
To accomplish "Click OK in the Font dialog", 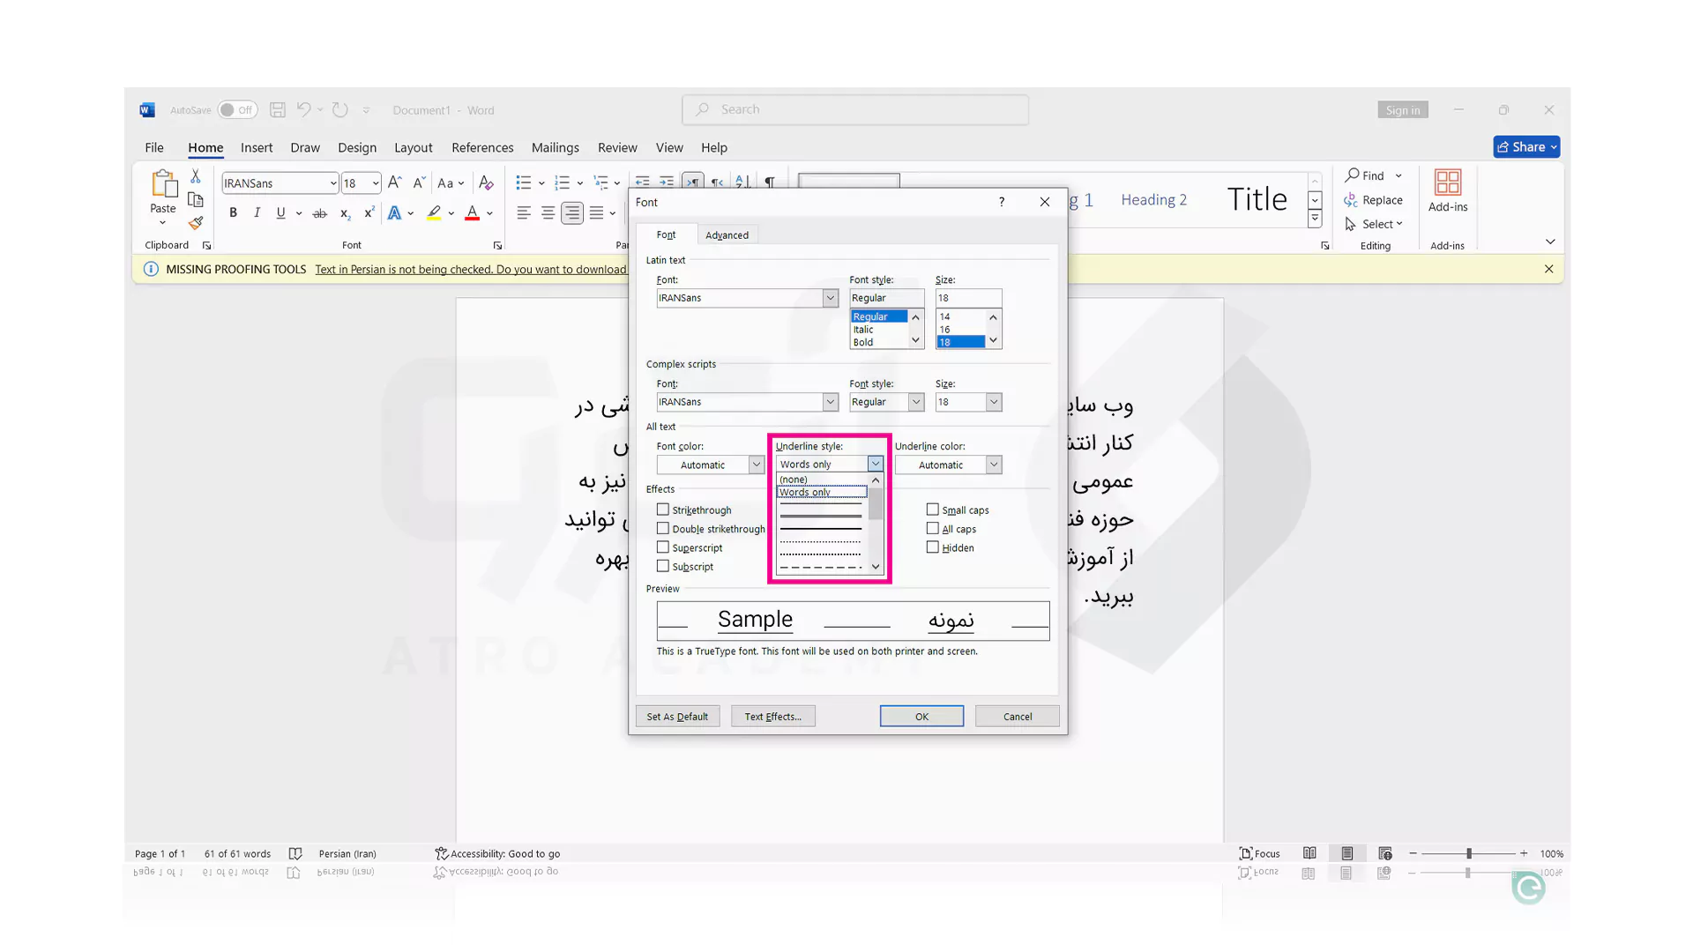I will pos(921,717).
